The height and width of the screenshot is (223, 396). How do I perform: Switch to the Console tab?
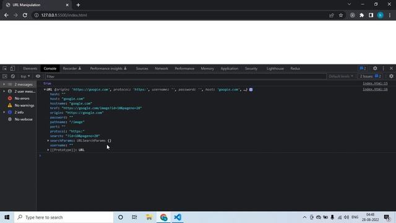(50, 69)
